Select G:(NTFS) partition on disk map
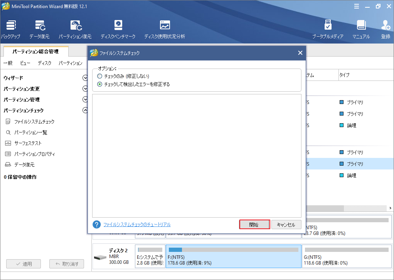 (x=347, y=257)
